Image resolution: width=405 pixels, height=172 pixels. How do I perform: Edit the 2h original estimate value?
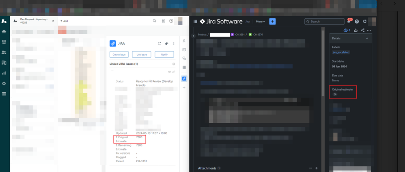pos(335,94)
